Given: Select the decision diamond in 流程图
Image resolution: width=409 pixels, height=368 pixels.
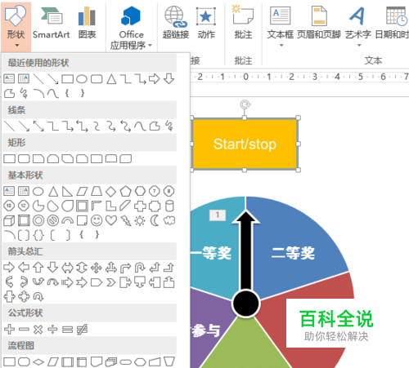Looking at the screenshot, I should coord(38,361).
